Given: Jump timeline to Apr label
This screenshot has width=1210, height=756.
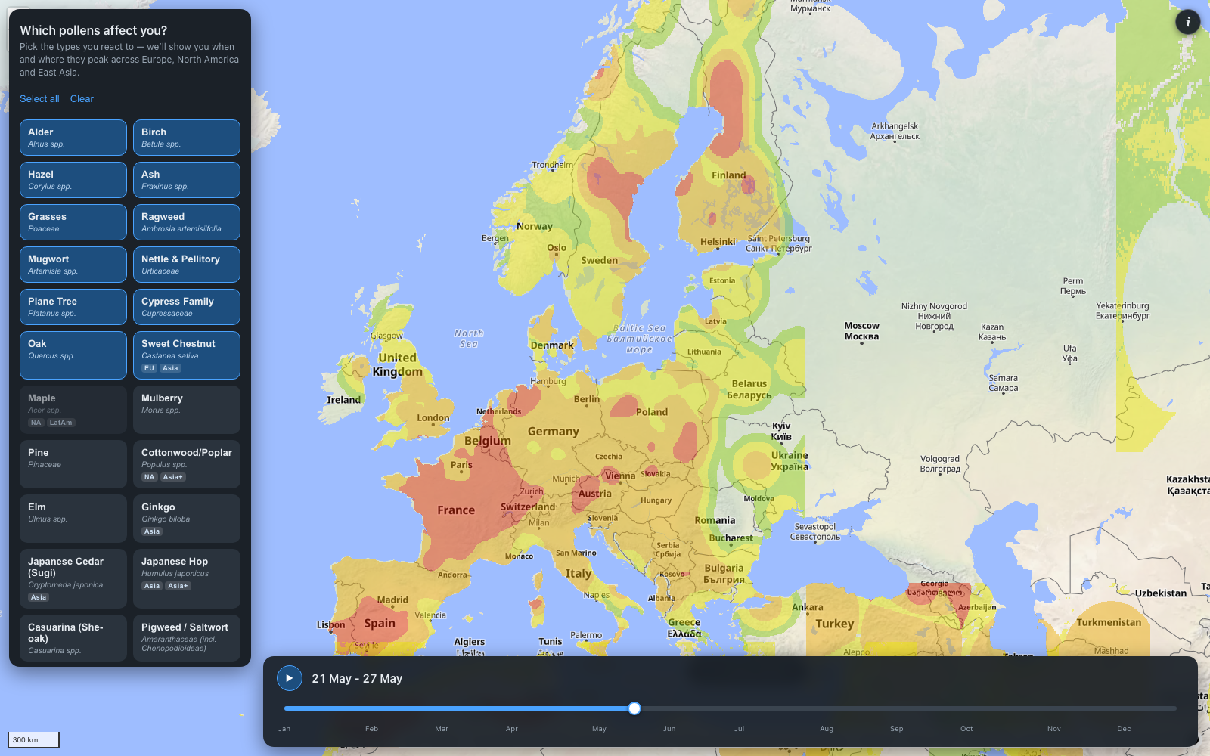Looking at the screenshot, I should [512, 729].
